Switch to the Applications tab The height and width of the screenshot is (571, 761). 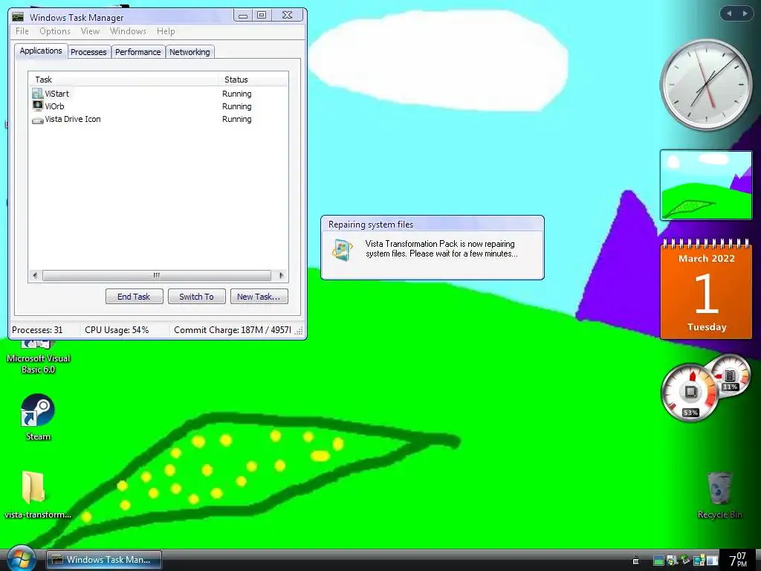pyautogui.click(x=41, y=51)
